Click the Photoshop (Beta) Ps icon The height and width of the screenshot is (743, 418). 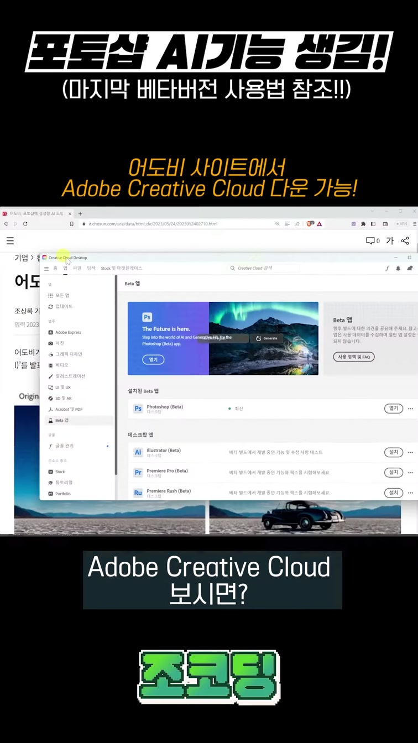click(138, 409)
